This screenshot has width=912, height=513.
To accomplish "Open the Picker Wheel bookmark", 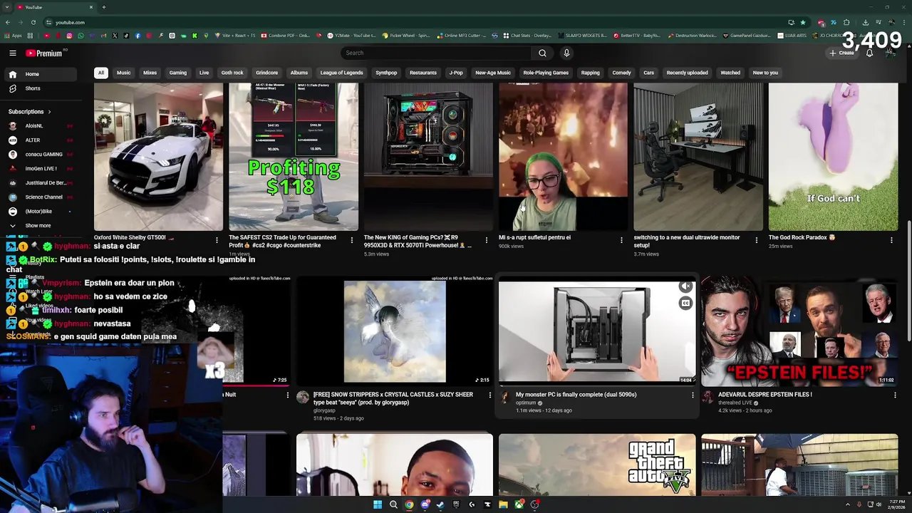I will pos(406,35).
